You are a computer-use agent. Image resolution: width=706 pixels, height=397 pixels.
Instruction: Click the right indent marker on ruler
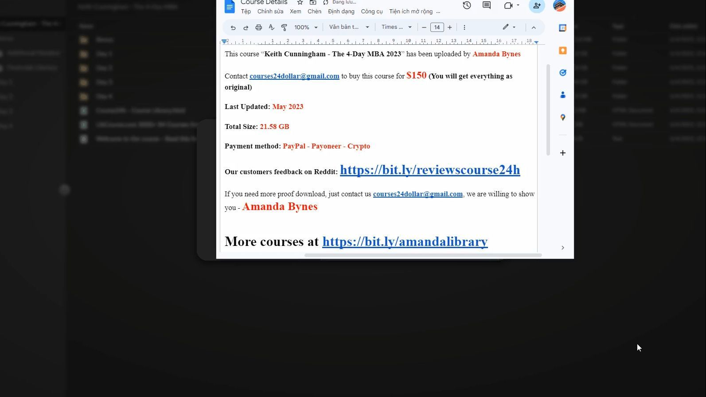536,42
